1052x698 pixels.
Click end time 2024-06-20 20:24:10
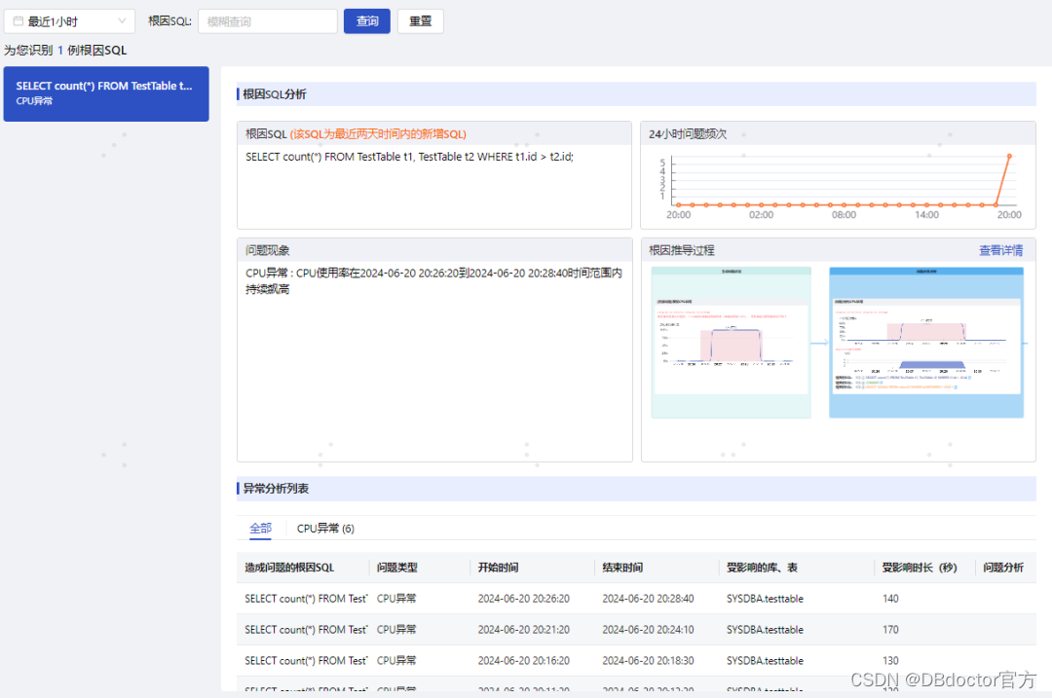[648, 630]
